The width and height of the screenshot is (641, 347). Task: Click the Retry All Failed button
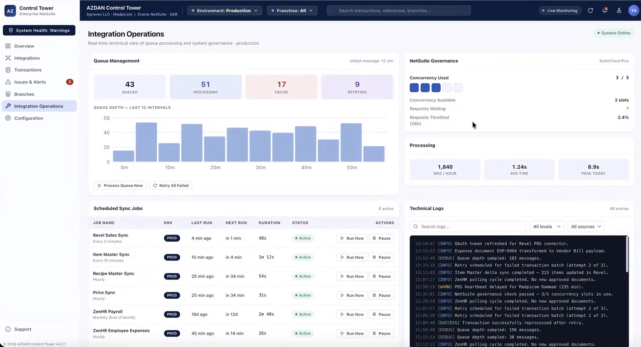pyautogui.click(x=171, y=185)
